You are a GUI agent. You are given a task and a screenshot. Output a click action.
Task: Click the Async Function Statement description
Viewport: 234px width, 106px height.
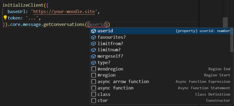click(x=204, y=88)
